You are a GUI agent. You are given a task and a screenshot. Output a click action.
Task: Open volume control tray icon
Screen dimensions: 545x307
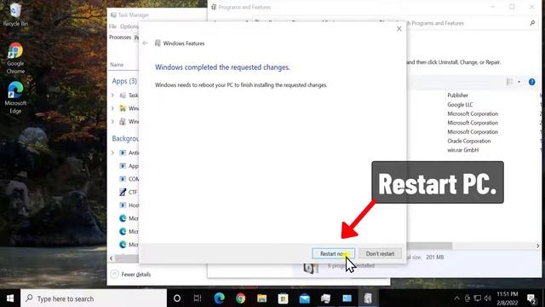point(488,298)
